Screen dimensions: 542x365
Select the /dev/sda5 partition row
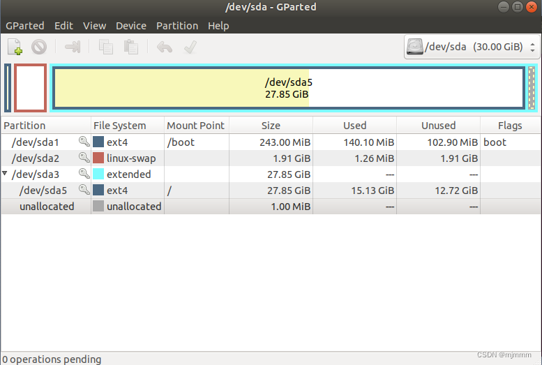click(x=271, y=191)
